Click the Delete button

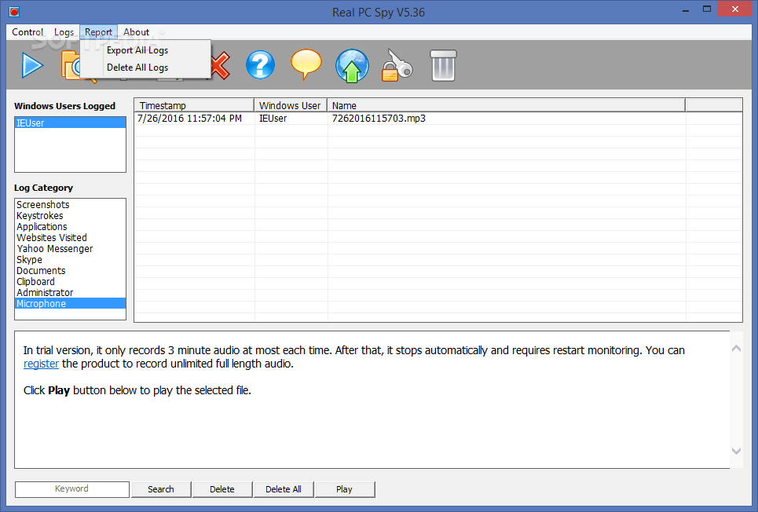click(222, 489)
